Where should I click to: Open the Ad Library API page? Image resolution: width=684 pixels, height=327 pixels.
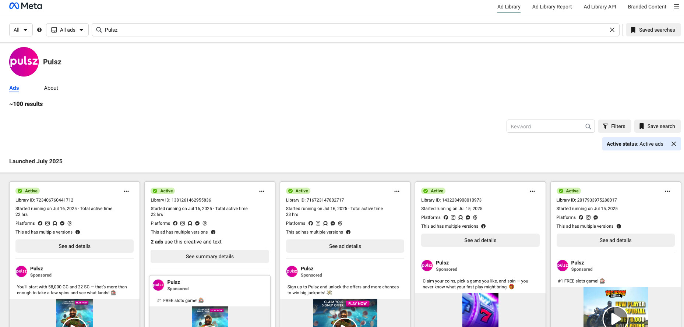coord(600,7)
